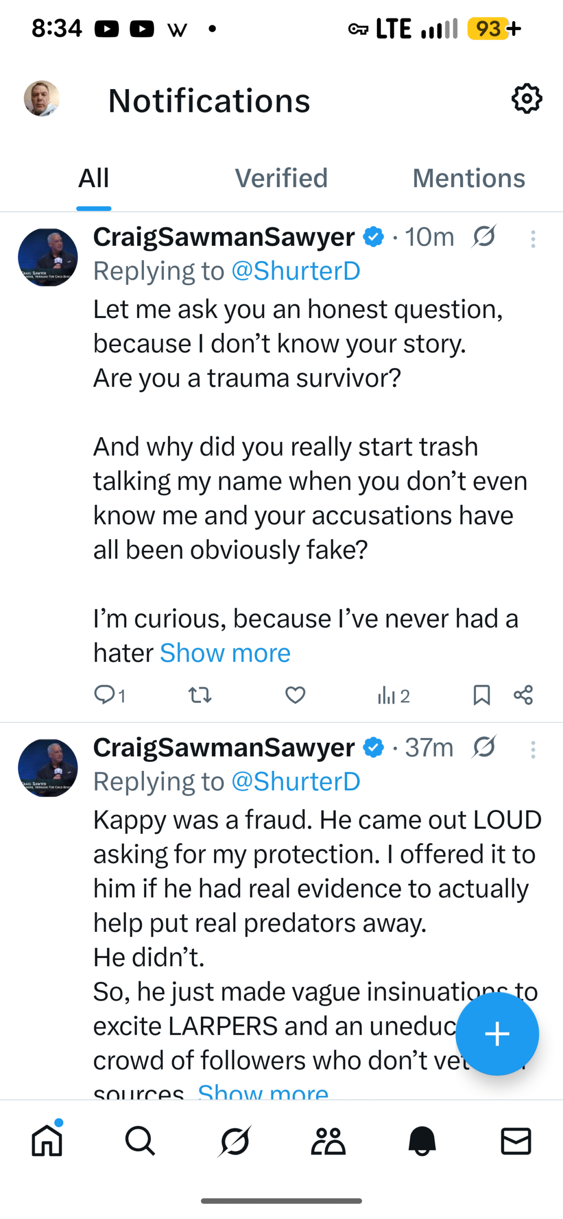The height and width of the screenshot is (1219, 563).
Task: Open @ShurterD link in first tweet
Action: (295, 271)
